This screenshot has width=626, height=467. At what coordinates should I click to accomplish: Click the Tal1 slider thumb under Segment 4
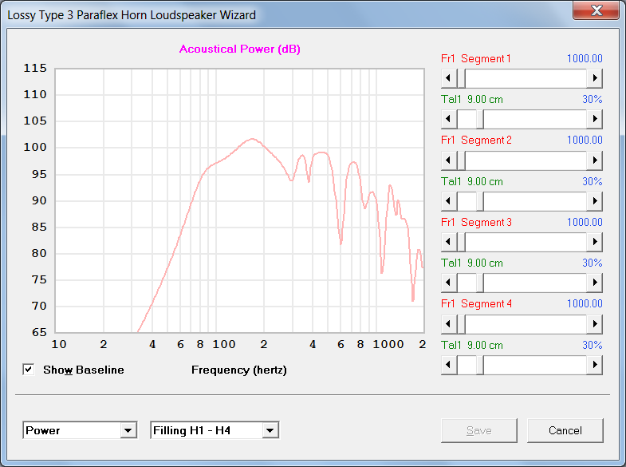click(x=480, y=365)
